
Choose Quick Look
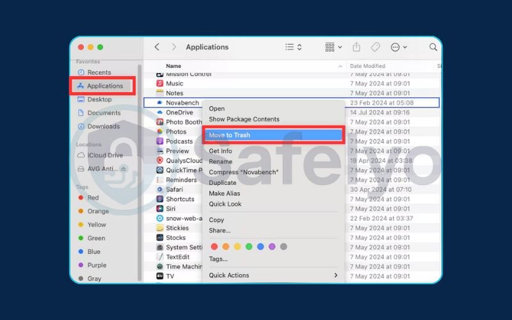[x=225, y=204]
